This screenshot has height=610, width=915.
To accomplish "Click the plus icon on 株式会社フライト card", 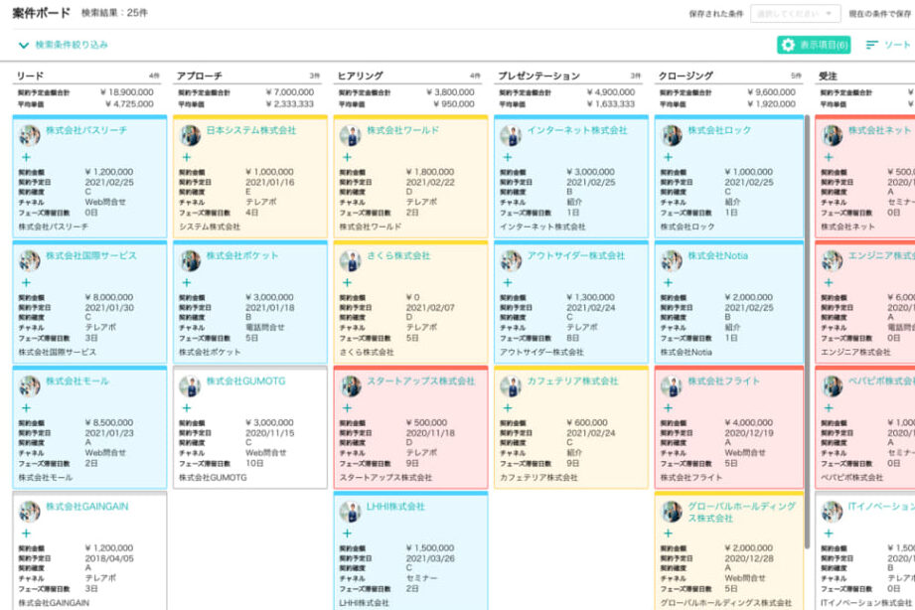I will coord(667,407).
